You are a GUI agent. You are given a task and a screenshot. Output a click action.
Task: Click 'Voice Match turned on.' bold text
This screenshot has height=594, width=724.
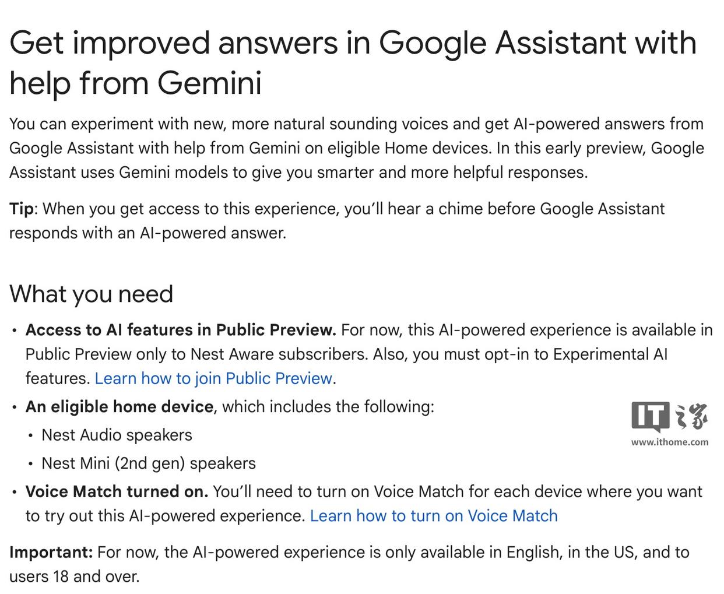coord(117,491)
